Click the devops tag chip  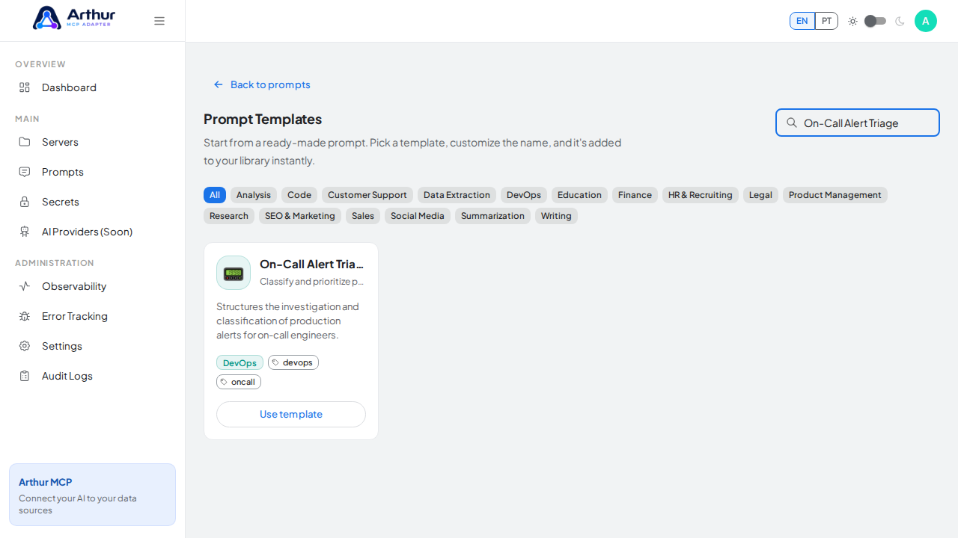[x=293, y=362]
